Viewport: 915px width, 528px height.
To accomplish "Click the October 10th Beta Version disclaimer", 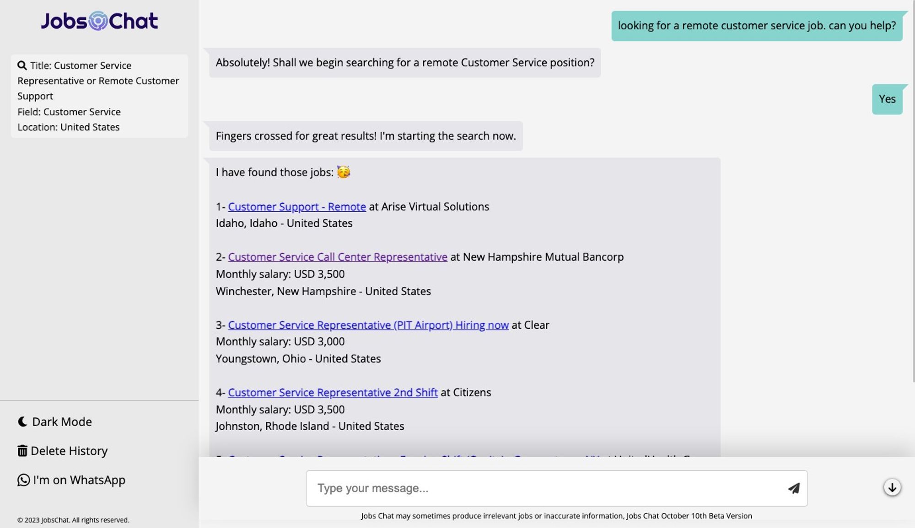I will coord(556,516).
